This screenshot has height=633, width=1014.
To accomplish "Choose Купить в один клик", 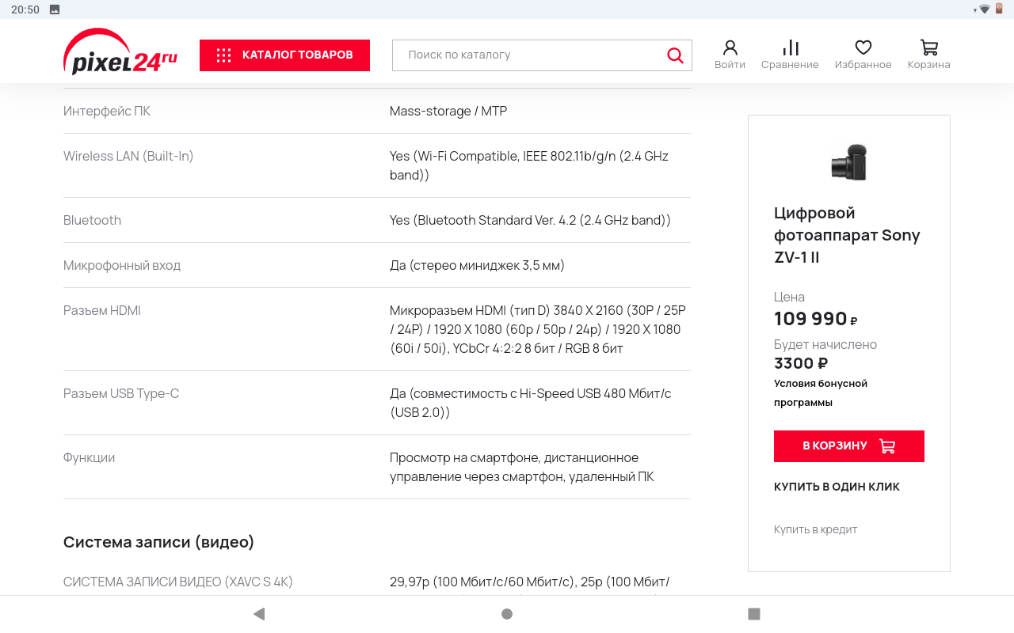I will pyautogui.click(x=837, y=487).
